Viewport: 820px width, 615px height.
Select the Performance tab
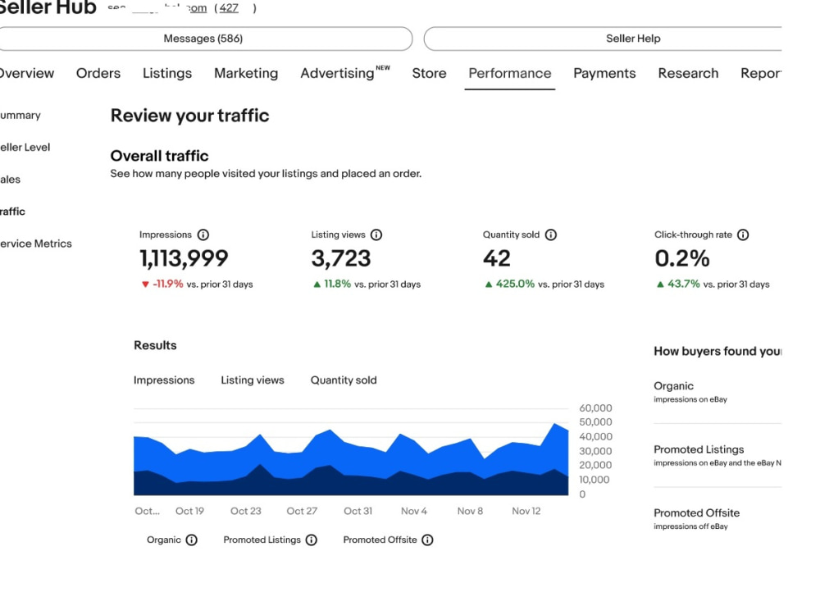pyautogui.click(x=510, y=73)
